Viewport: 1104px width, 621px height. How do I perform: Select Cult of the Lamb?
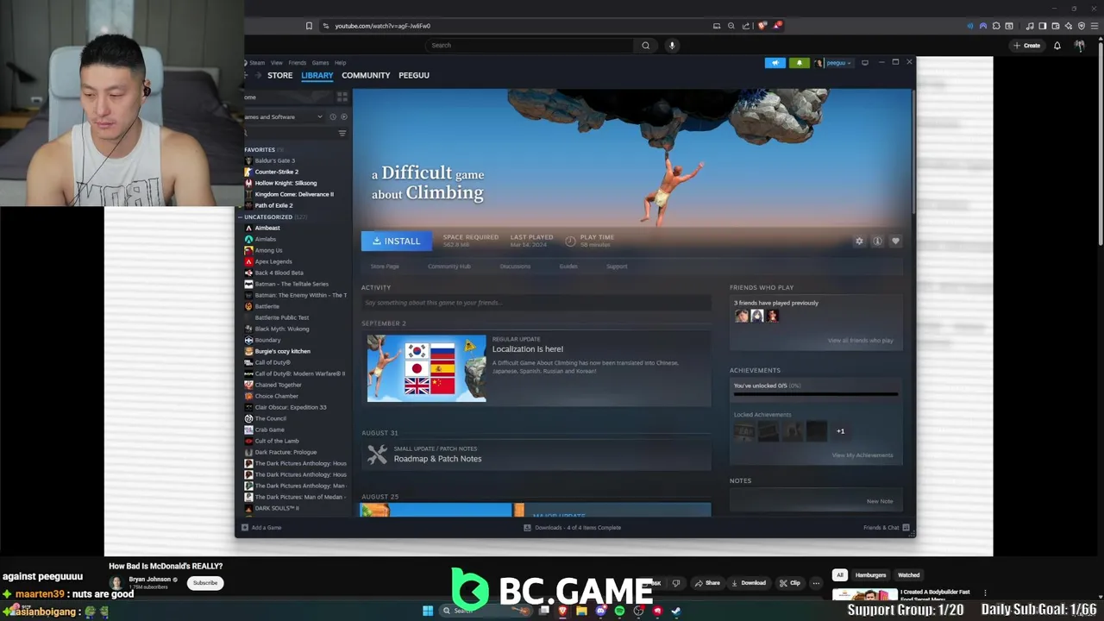click(277, 441)
